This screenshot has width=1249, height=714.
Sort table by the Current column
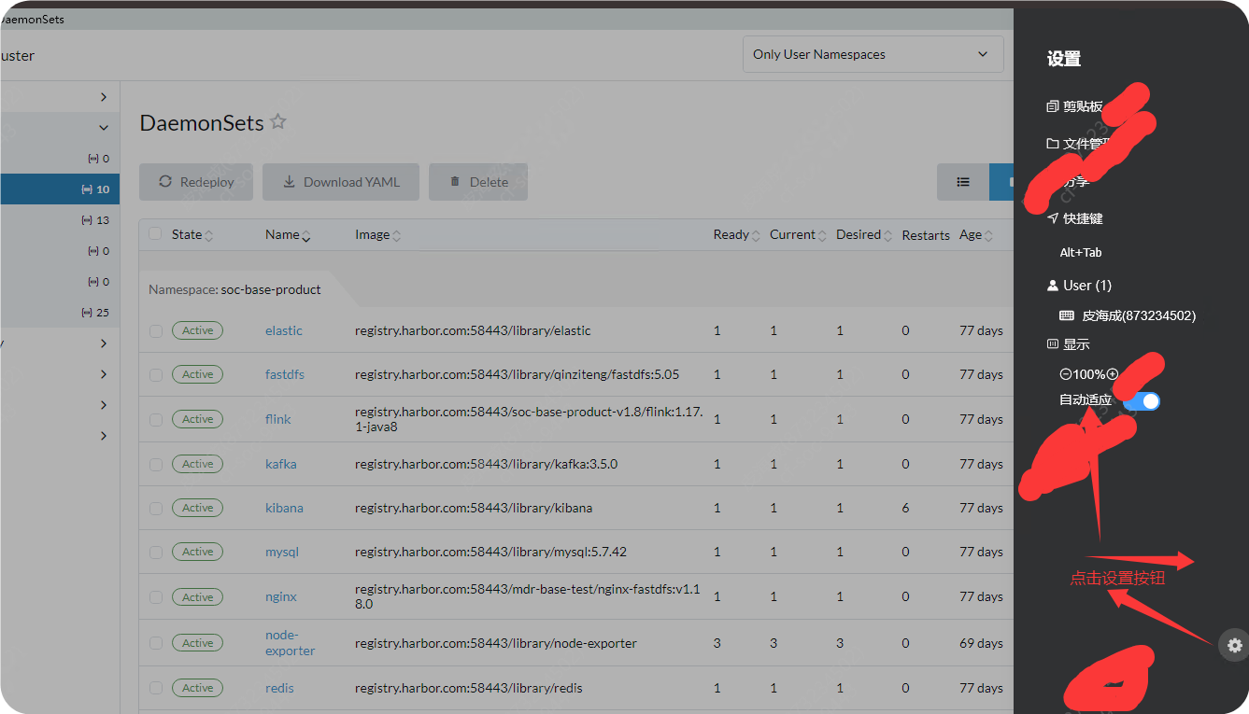pyautogui.click(x=798, y=235)
